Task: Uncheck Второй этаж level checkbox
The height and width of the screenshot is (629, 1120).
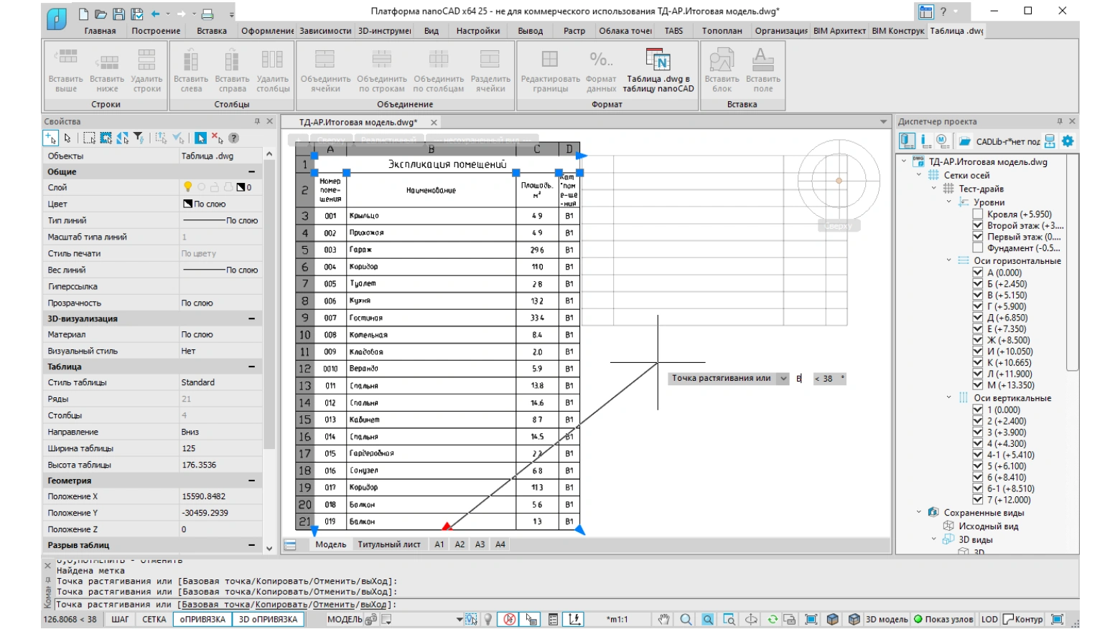Action: [978, 225]
